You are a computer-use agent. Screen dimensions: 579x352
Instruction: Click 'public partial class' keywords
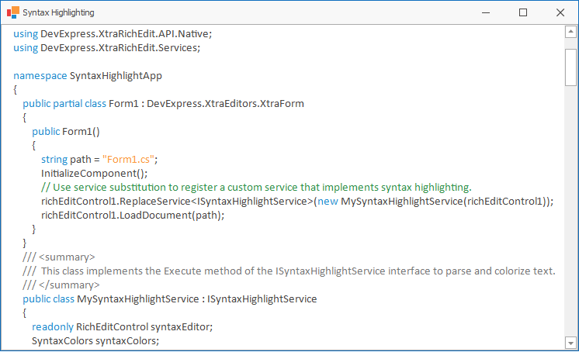[x=64, y=104]
